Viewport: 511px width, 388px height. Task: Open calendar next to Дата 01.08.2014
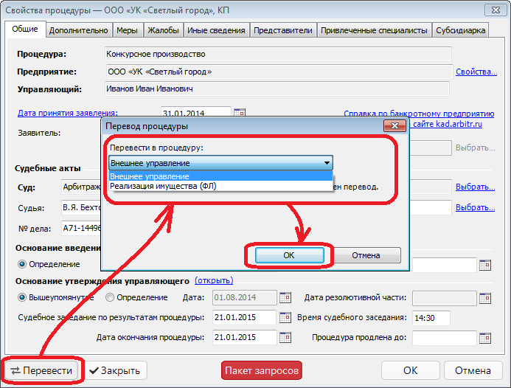[285, 298]
